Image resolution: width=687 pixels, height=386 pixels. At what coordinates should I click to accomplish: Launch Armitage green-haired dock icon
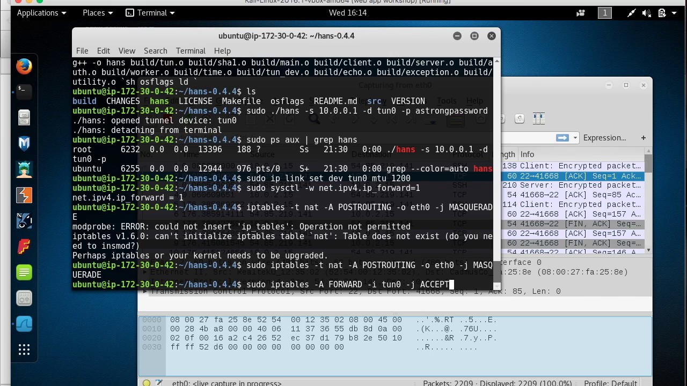(x=24, y=169)
